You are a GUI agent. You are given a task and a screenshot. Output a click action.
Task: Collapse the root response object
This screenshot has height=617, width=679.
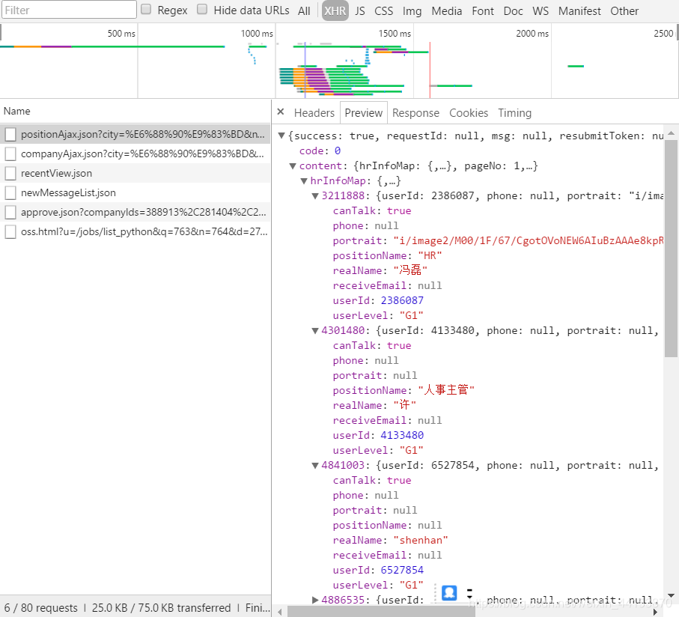click(x=281, y=136)
